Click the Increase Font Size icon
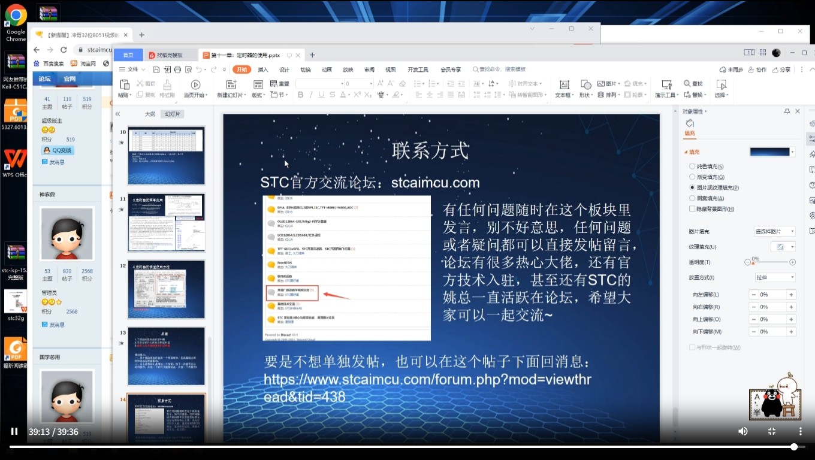The height and width of the screenshot is (460, 815). (382, 84)
